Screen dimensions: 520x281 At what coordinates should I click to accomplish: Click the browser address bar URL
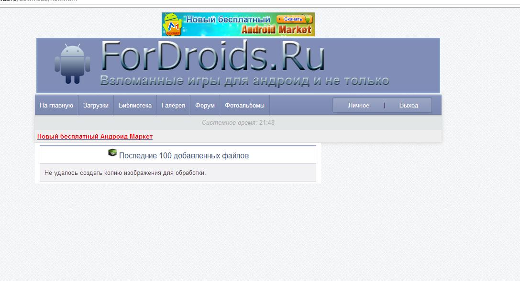[38, 1]
